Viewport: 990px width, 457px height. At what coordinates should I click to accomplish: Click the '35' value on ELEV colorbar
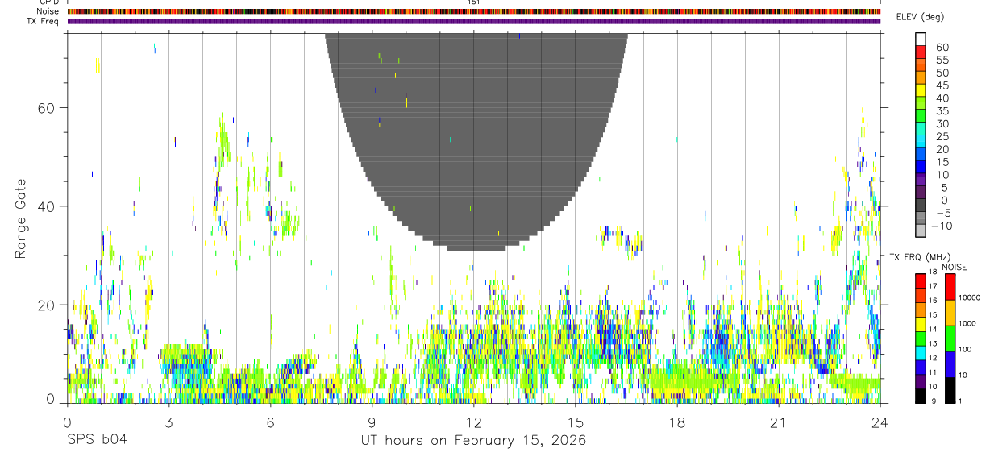(942, 111)
